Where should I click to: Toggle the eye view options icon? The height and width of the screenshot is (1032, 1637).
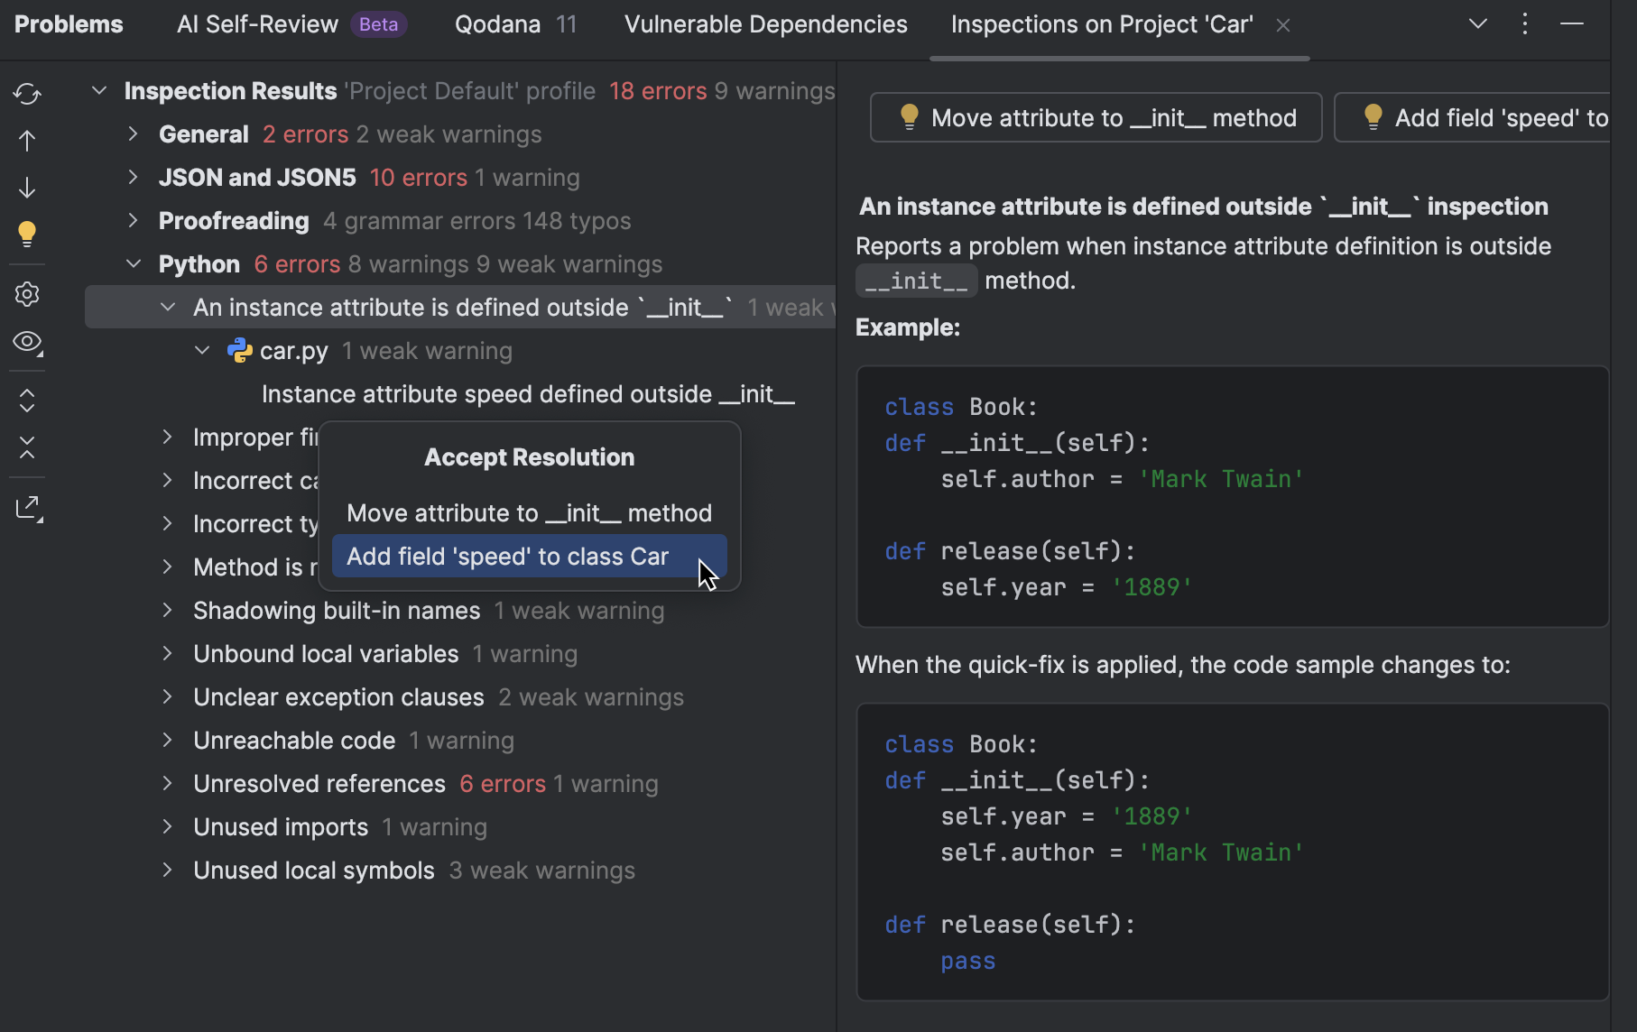27,342
